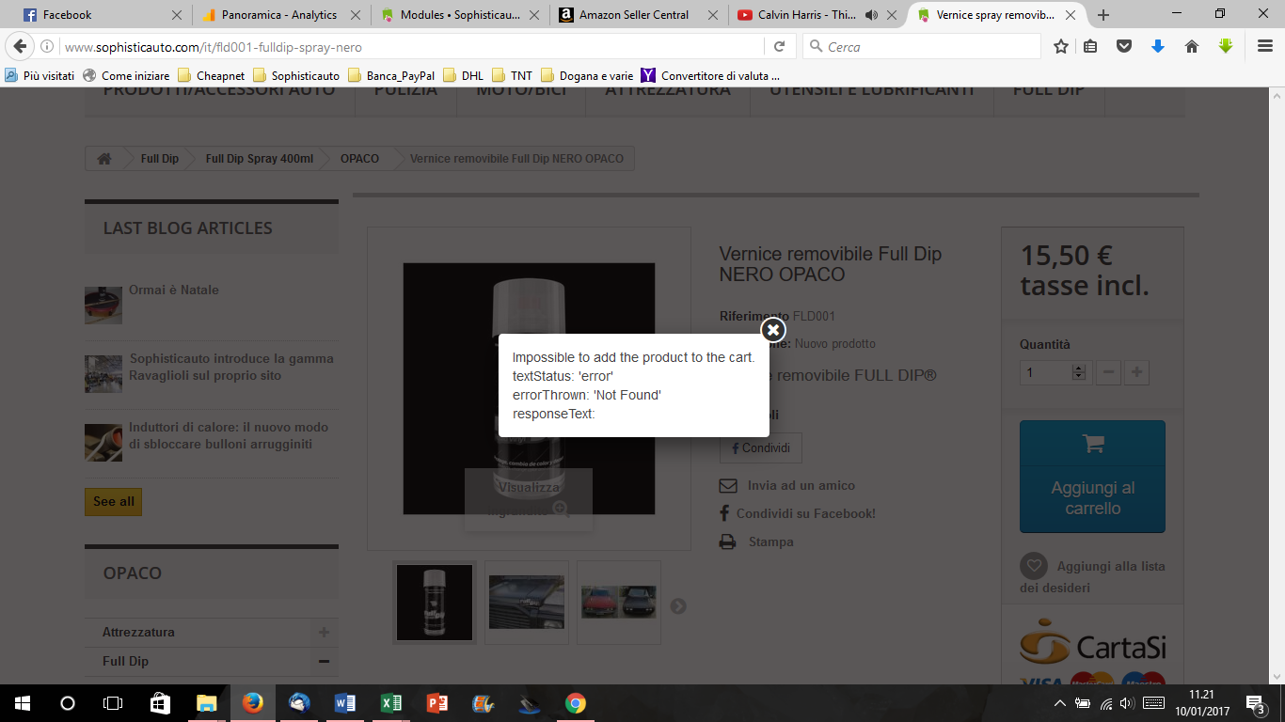The width and height of the screenshot is (1285, 722).
Task: Select the first spray can thumbnail
Action: 435,603
